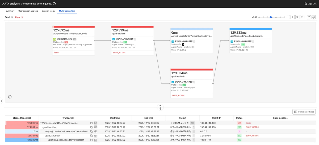
Task: Click State code 524 in tx_profile node
Action: tap(66, 42)
